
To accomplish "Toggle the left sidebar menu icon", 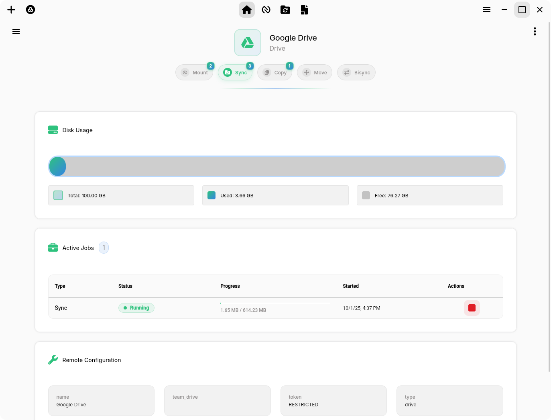I will click(16, 31).
